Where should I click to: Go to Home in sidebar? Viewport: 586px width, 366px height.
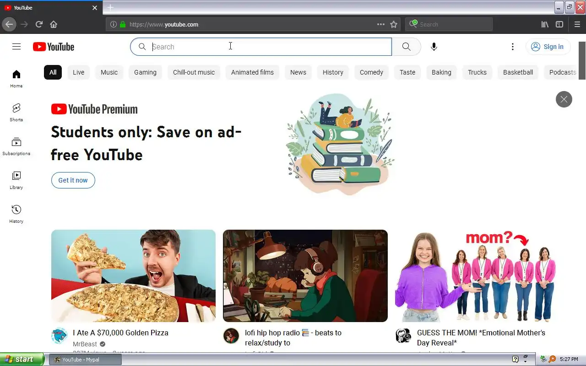[16, 79]
